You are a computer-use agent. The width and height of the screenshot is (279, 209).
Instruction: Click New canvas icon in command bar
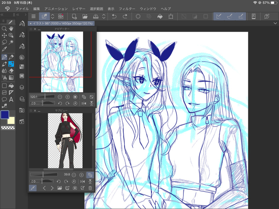point(74,16)
